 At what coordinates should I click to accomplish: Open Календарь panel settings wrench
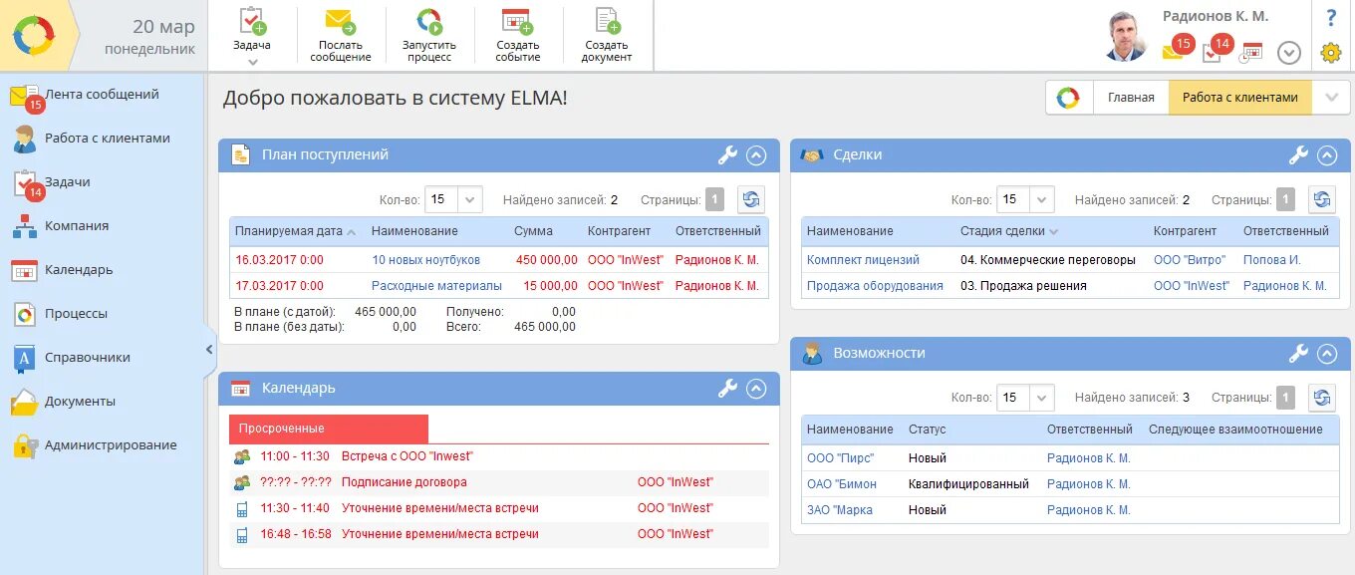[727, 389]
